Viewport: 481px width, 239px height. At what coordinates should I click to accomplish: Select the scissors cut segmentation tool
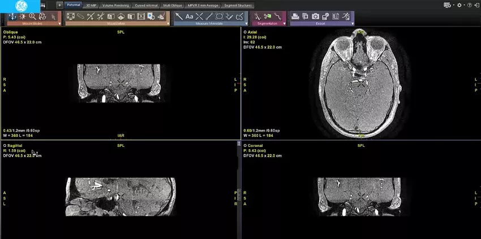click(268, 16)
